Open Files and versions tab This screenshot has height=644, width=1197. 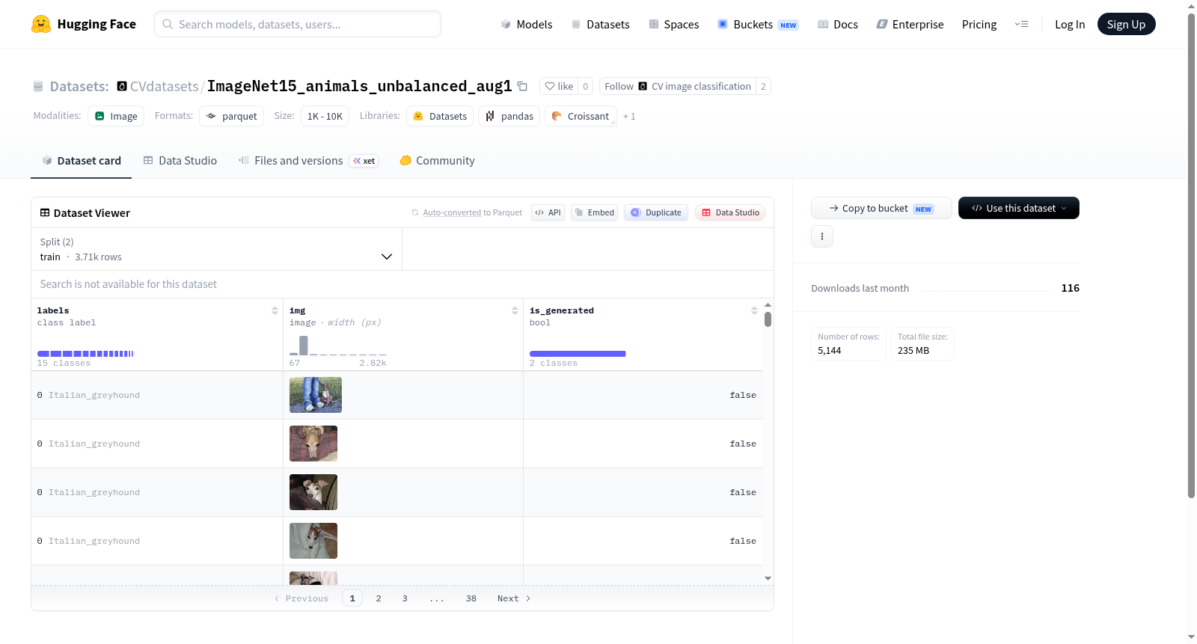(308, 160)
